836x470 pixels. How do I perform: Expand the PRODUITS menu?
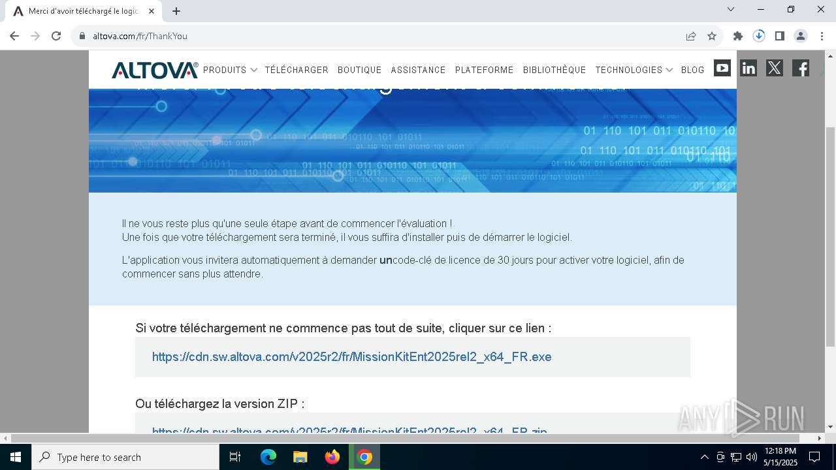point(230,70)
